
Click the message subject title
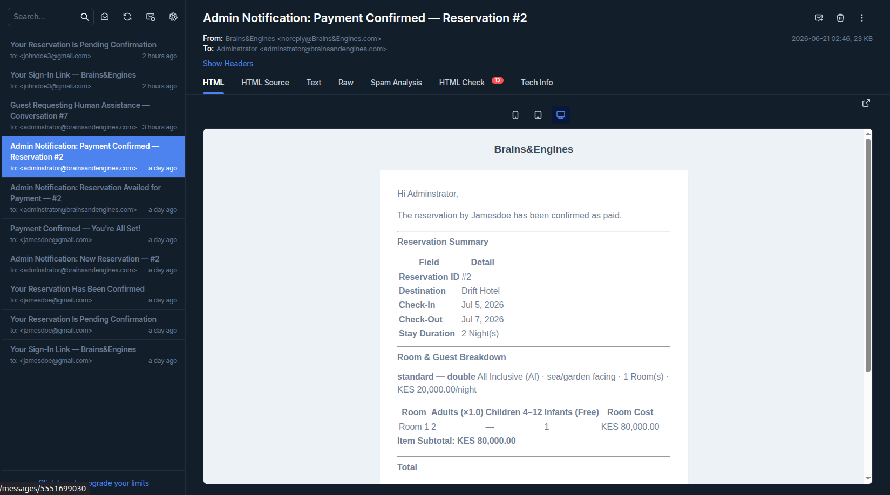click(x=365, y=18)
